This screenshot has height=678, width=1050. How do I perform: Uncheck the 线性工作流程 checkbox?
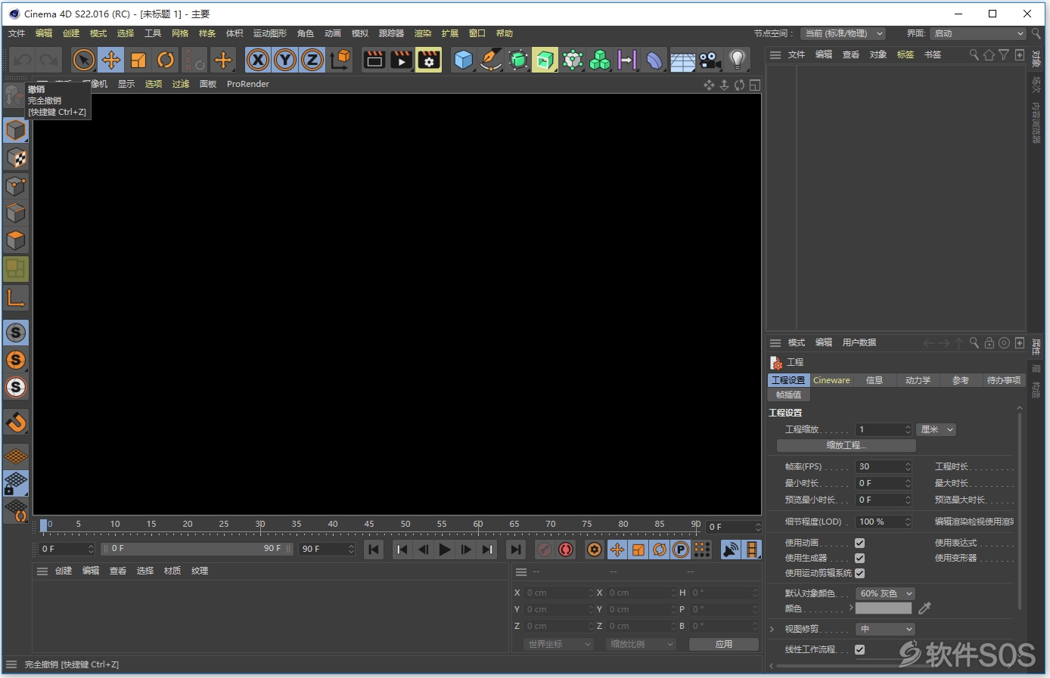pyautogui.click(x=859, y=649)
